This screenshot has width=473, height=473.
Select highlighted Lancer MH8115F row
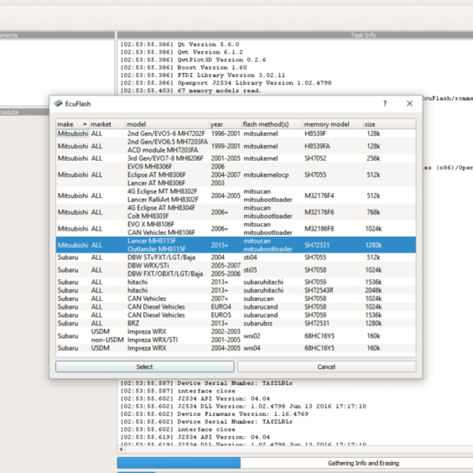click(x=236, y=245)
